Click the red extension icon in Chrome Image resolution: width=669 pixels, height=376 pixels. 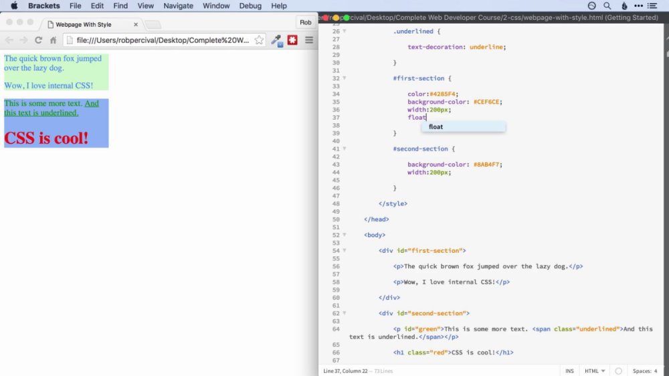click(292, 40)
